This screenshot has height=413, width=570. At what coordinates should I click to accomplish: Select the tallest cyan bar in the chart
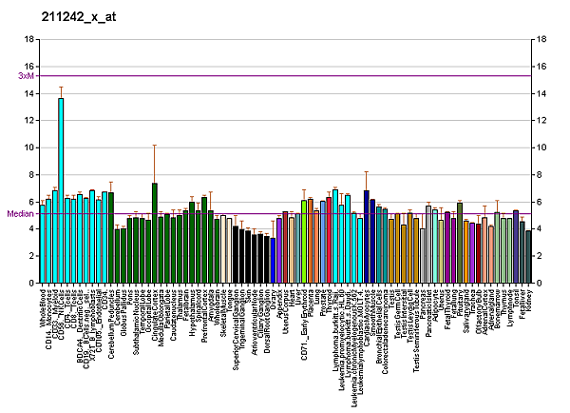pos(61,190)
